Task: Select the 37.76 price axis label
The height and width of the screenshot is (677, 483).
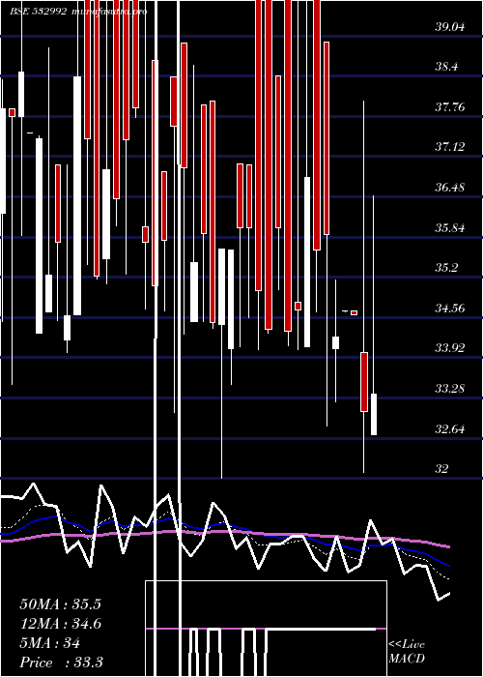Action: click(450, 106)
